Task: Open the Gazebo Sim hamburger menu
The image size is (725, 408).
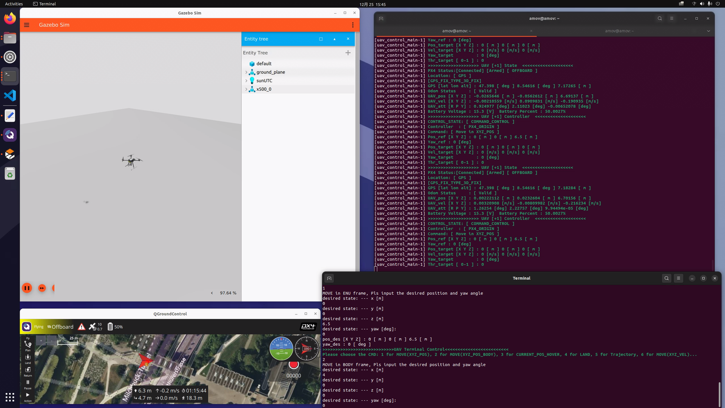Action: [x=27, y=25]
